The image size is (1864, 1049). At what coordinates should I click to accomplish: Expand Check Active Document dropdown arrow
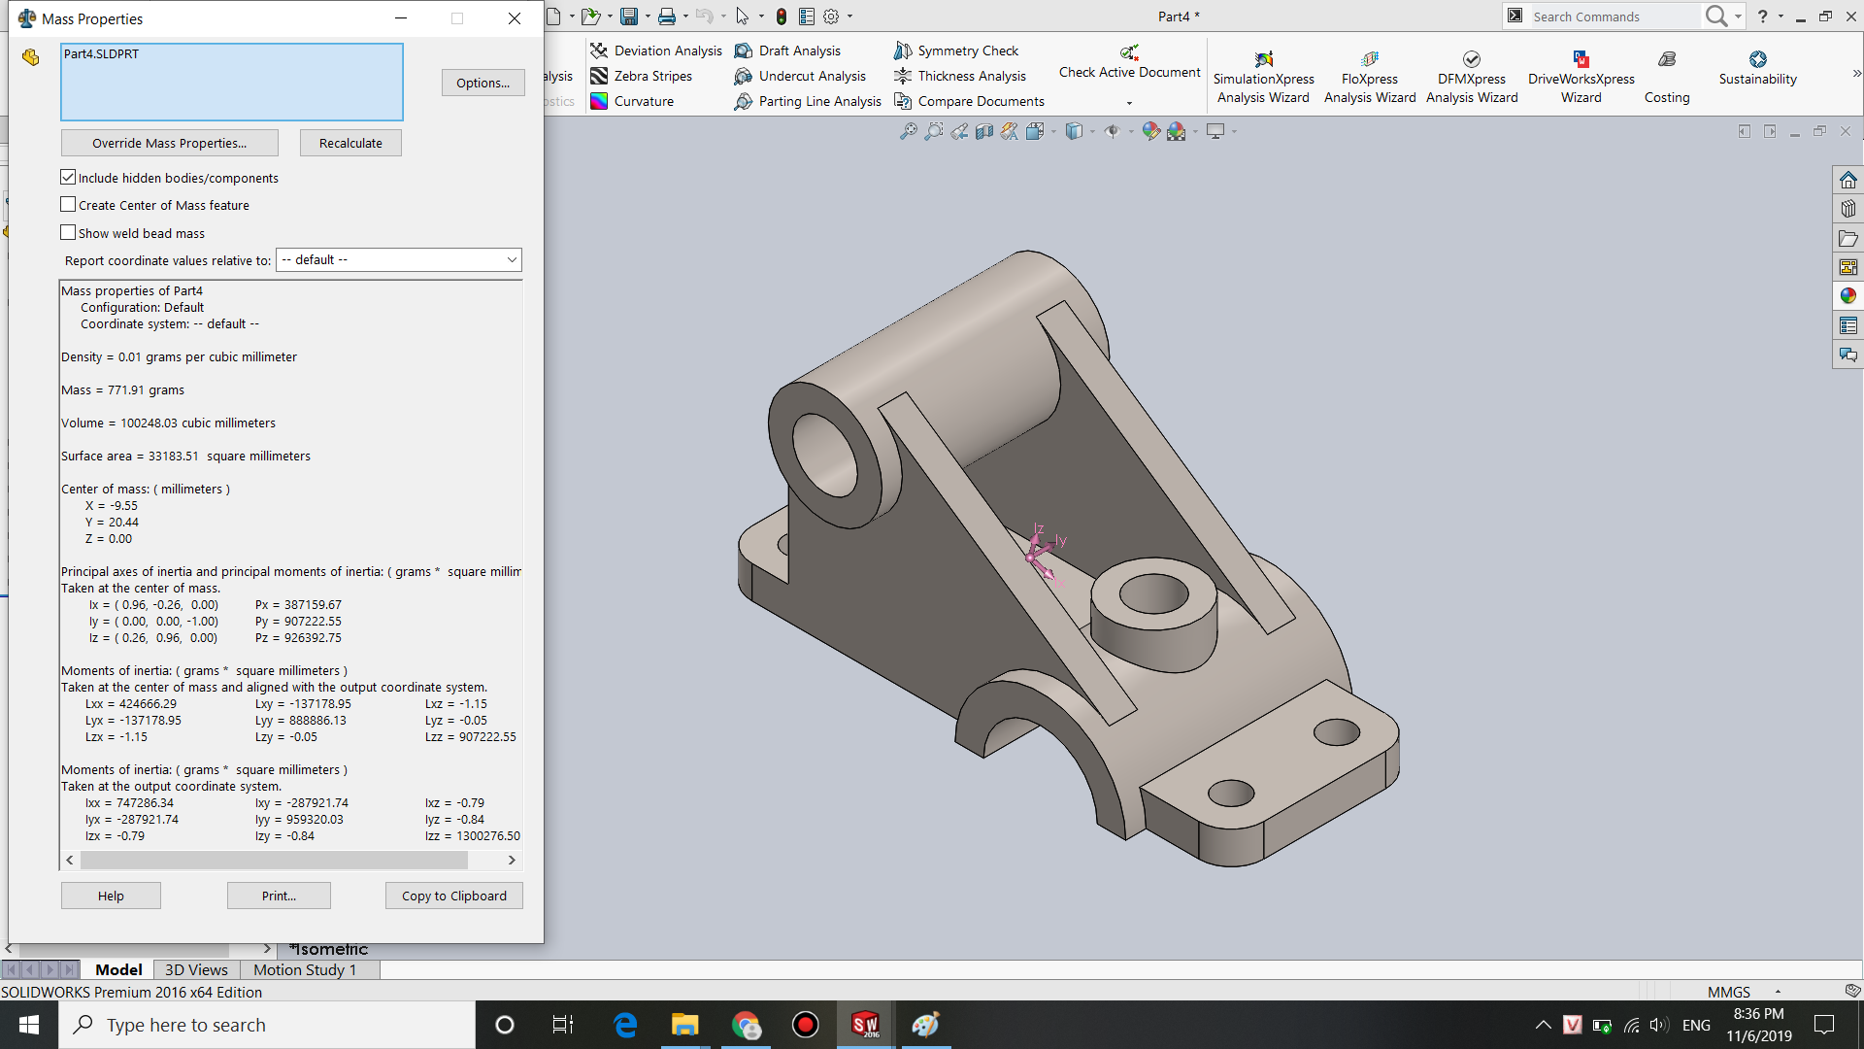click(x=1129, y=103)
